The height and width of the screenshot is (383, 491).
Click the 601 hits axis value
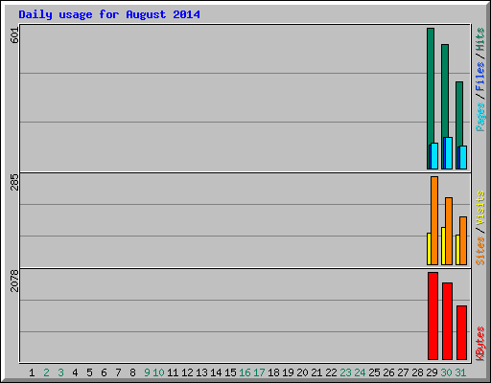click(14, 35)
